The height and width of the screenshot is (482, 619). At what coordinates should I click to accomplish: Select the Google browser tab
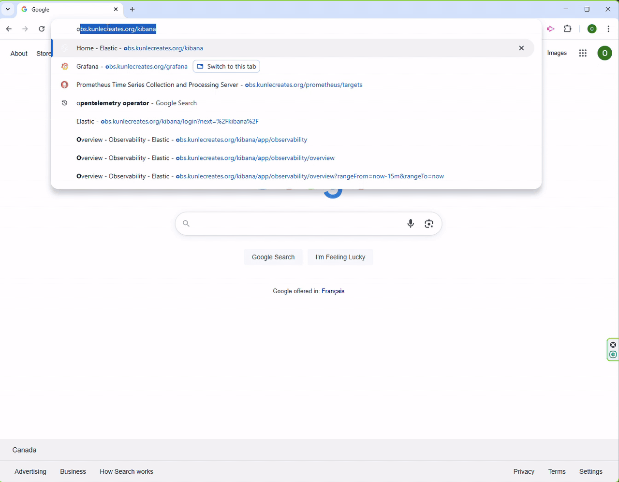click(x=70, y=9)
